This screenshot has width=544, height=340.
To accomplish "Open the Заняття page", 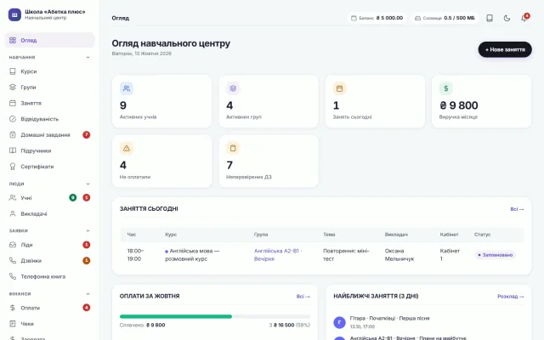I will [x=49, y=103].
